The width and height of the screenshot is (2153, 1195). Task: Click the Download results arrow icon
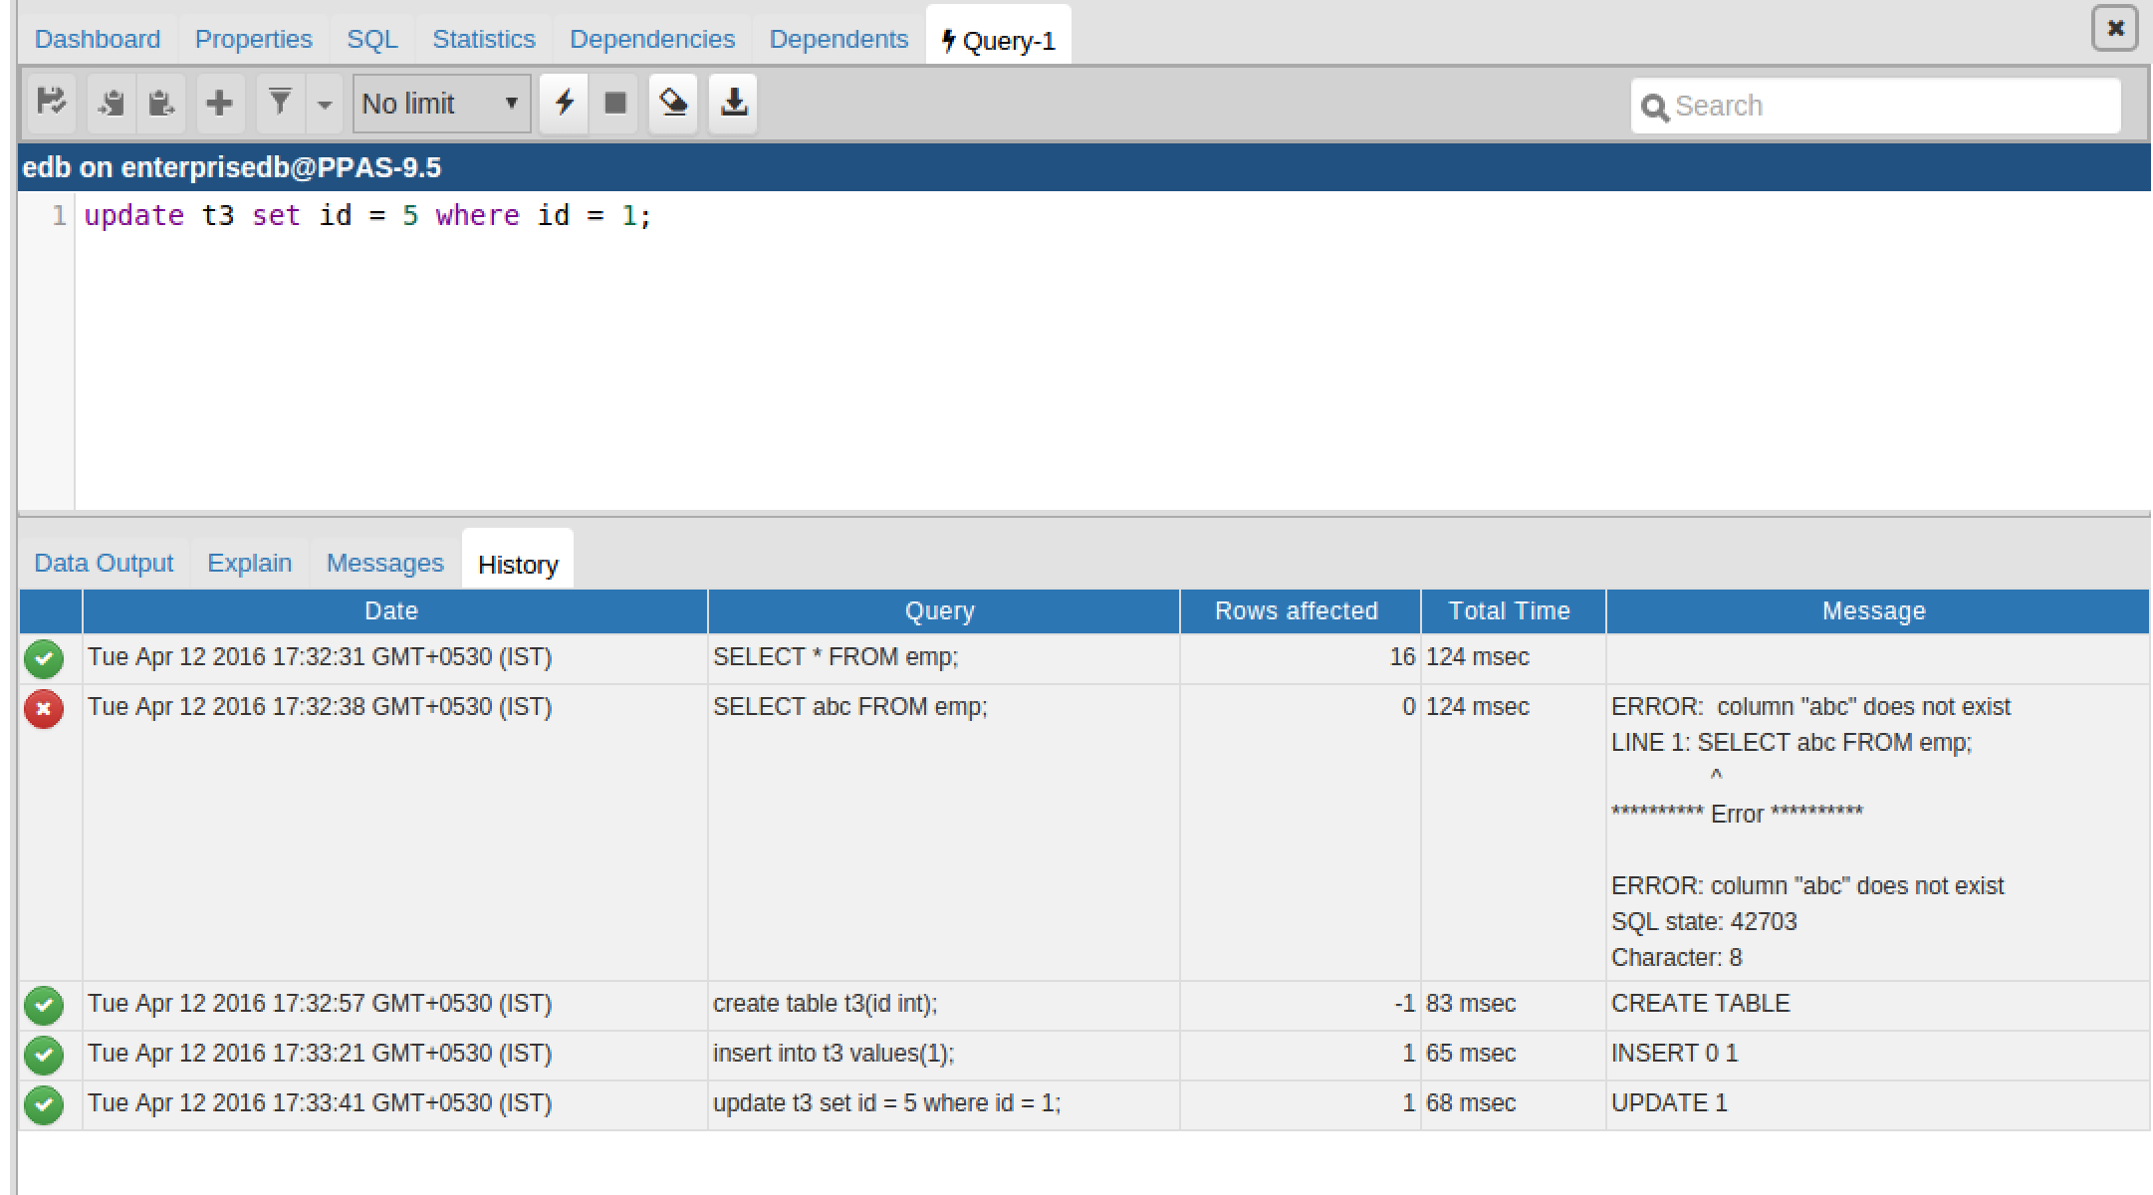[x=733, y=103]
